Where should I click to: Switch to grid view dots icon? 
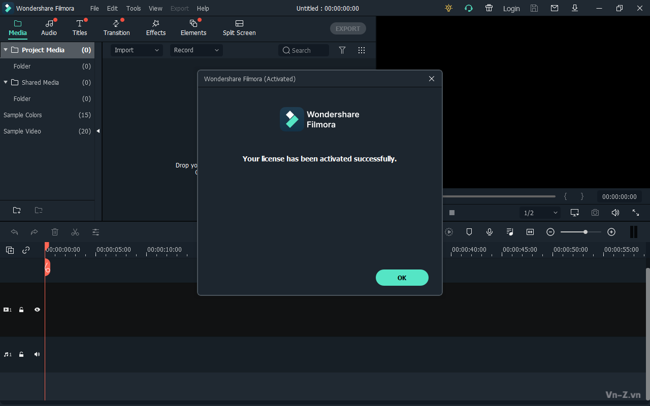tap(362, 50)
